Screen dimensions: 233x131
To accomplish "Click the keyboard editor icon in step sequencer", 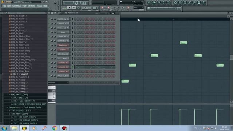I will coord(113,13).
